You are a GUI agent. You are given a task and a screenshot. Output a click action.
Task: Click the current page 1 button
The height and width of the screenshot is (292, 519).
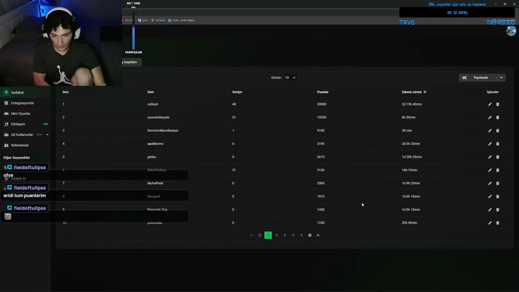[x=268, y=235]
